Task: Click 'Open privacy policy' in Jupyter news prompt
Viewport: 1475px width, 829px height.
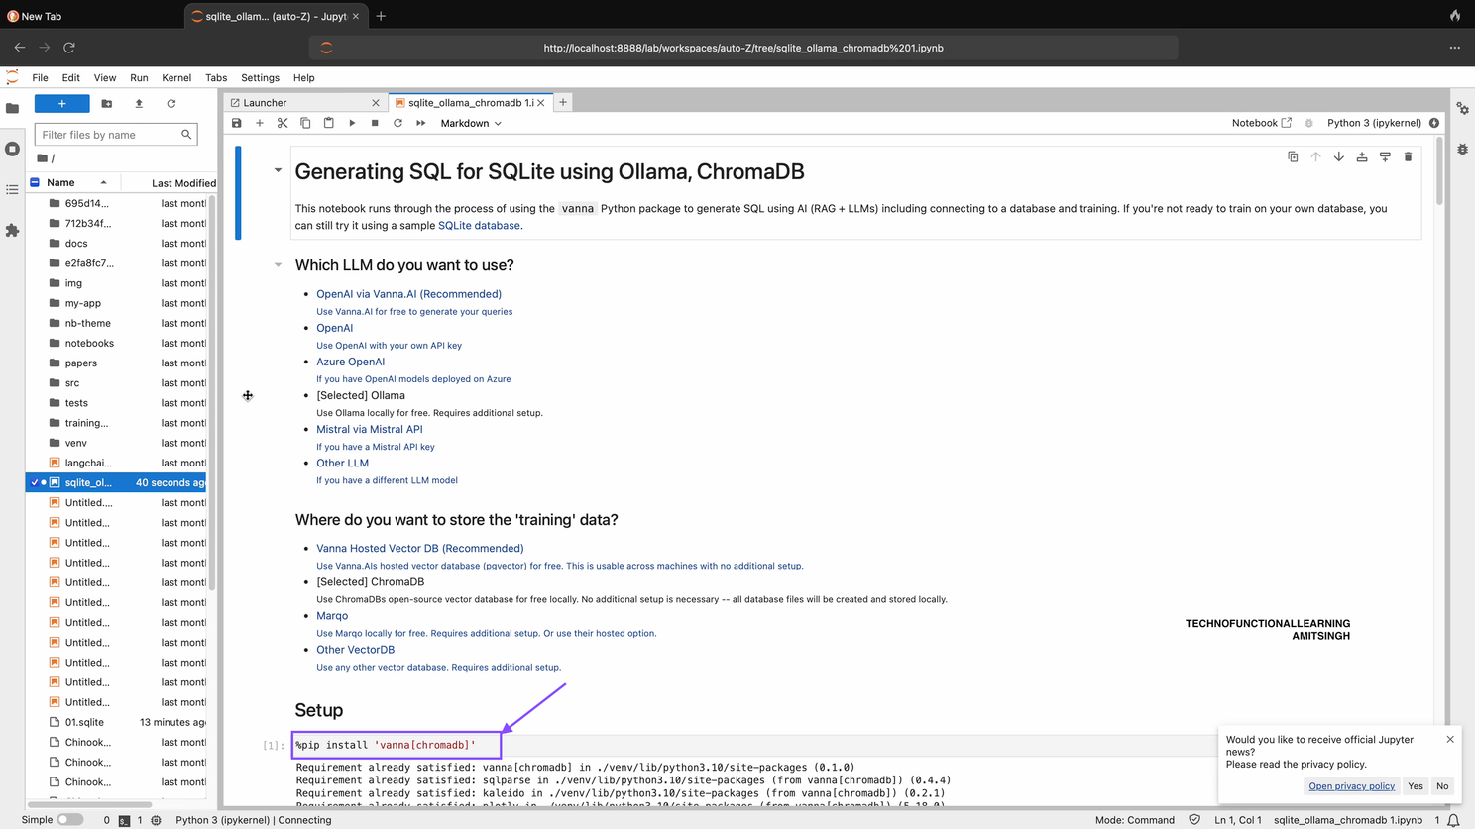Action: [1351, 786]
